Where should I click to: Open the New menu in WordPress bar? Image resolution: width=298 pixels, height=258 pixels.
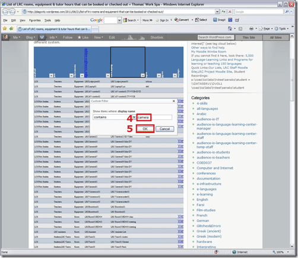(99, 37)
